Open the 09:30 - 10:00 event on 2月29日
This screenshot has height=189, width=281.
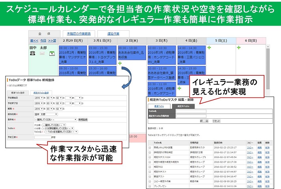tap(73, 71)
